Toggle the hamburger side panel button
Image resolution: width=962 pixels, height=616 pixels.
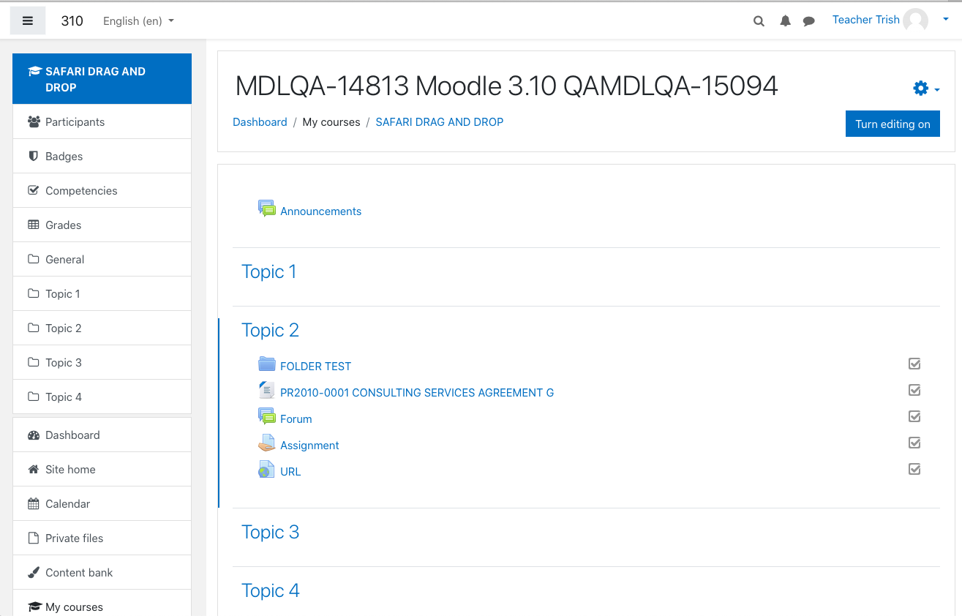[28, 20]
